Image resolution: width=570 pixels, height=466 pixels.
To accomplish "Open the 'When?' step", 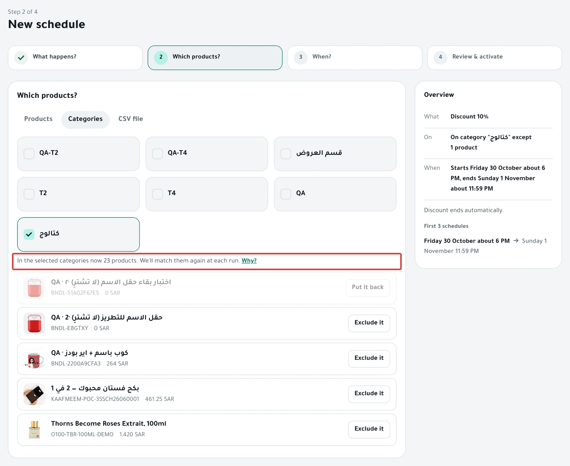I will click(355, 58).
